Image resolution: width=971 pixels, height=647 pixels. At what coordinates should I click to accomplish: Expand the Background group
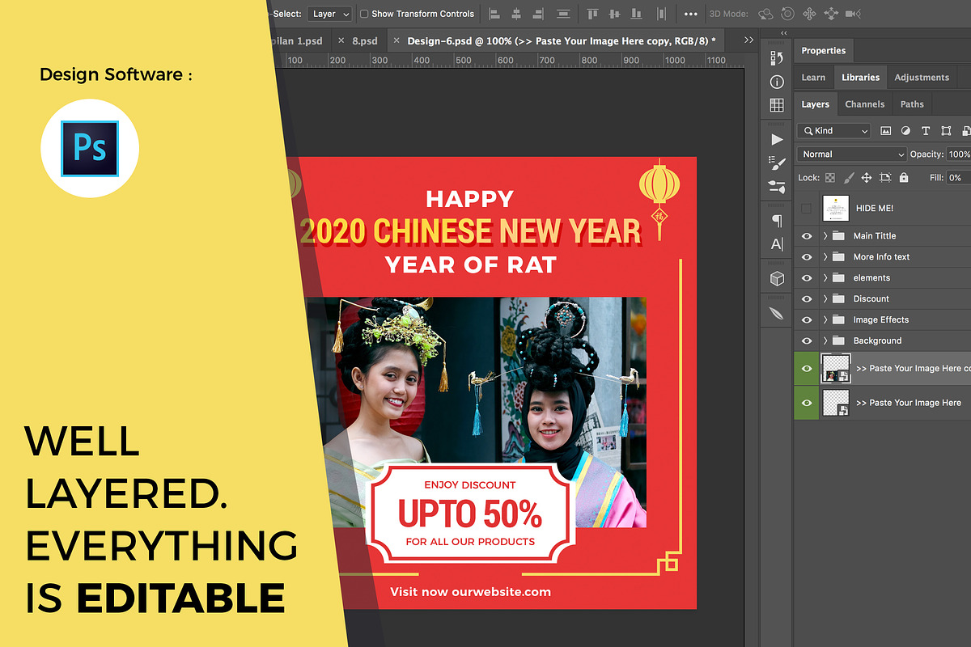pyautogui.click(x=825, y=341)
